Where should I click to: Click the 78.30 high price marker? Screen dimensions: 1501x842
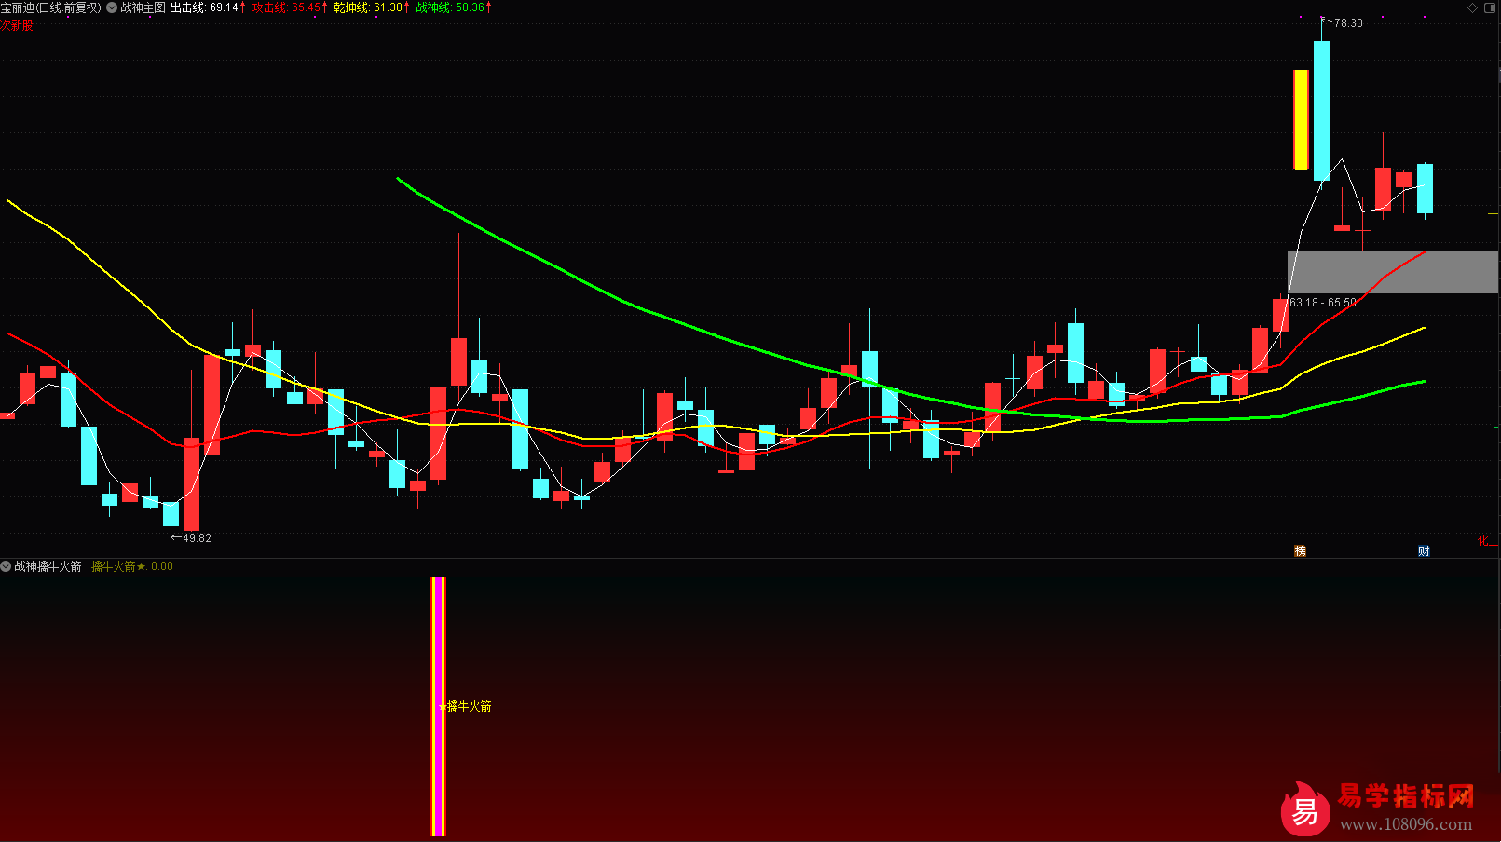[1347, 23]
